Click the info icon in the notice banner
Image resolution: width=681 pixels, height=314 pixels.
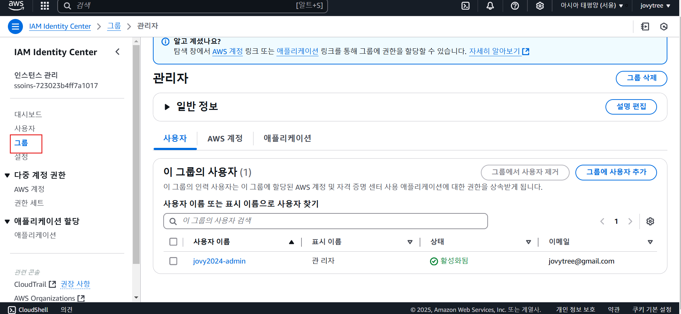coord(165,42)
